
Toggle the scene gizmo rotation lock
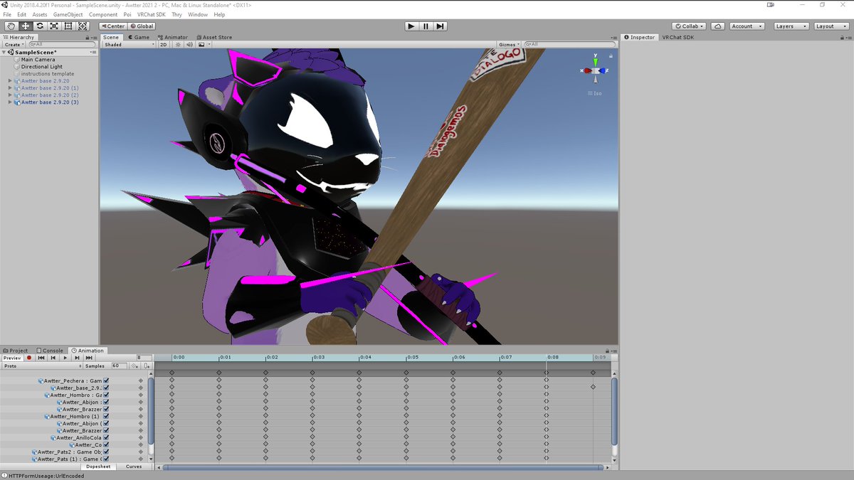[611, 55]
